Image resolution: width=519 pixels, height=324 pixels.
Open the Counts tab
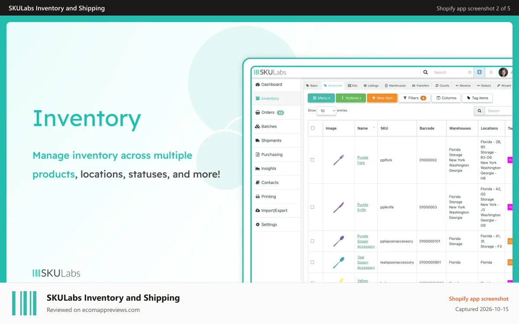[x=442, y=86]
